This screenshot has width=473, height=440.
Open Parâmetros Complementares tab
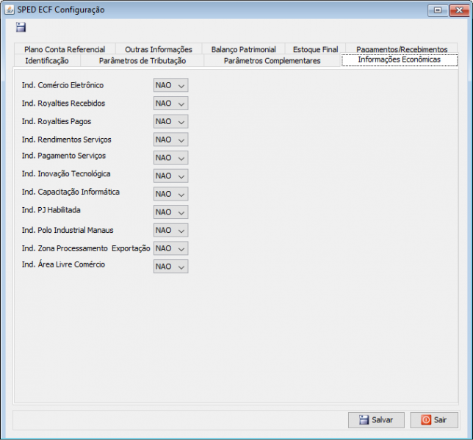272,61
